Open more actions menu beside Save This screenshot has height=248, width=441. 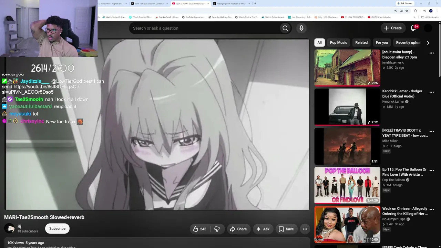[x=305, y=229]
